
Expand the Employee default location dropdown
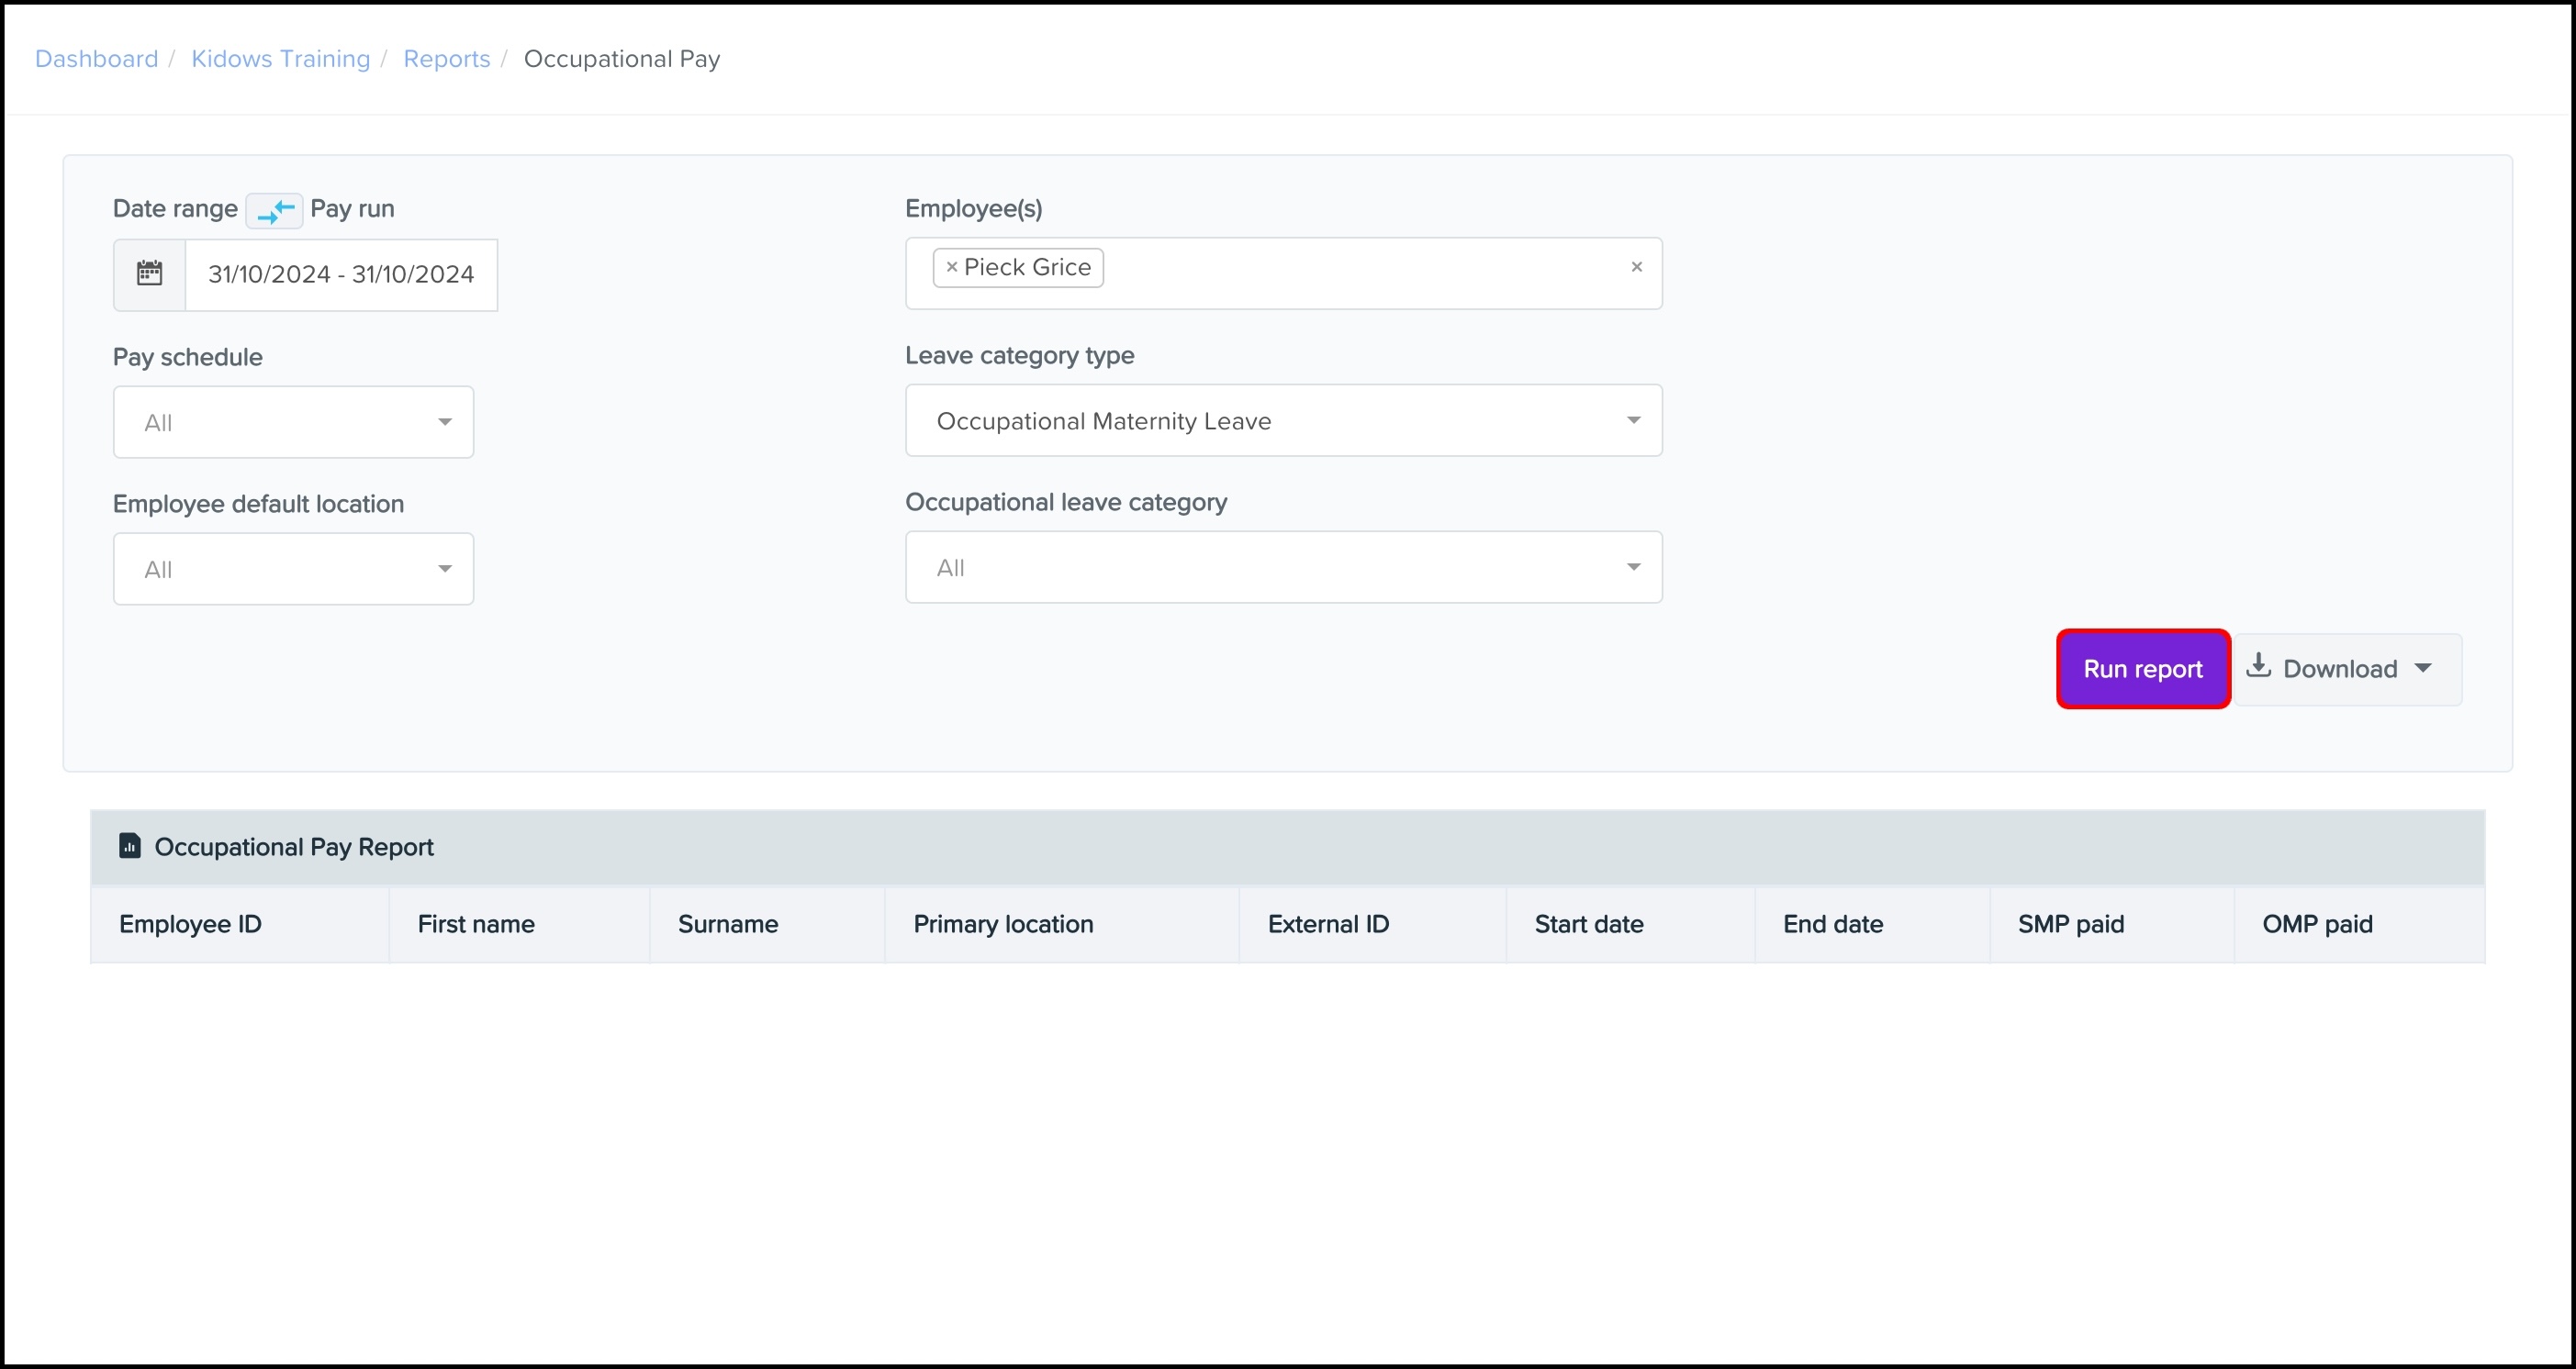[293, 570]
